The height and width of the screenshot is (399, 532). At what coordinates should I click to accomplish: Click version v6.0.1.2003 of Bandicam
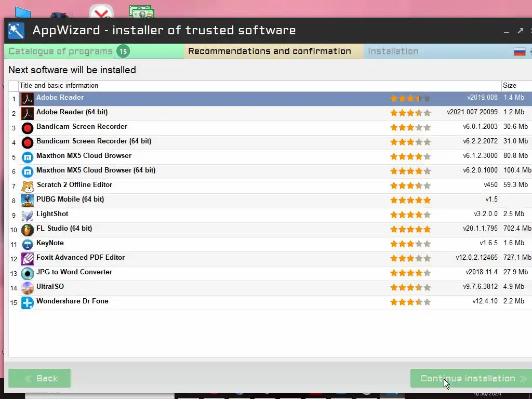(480, 127)
